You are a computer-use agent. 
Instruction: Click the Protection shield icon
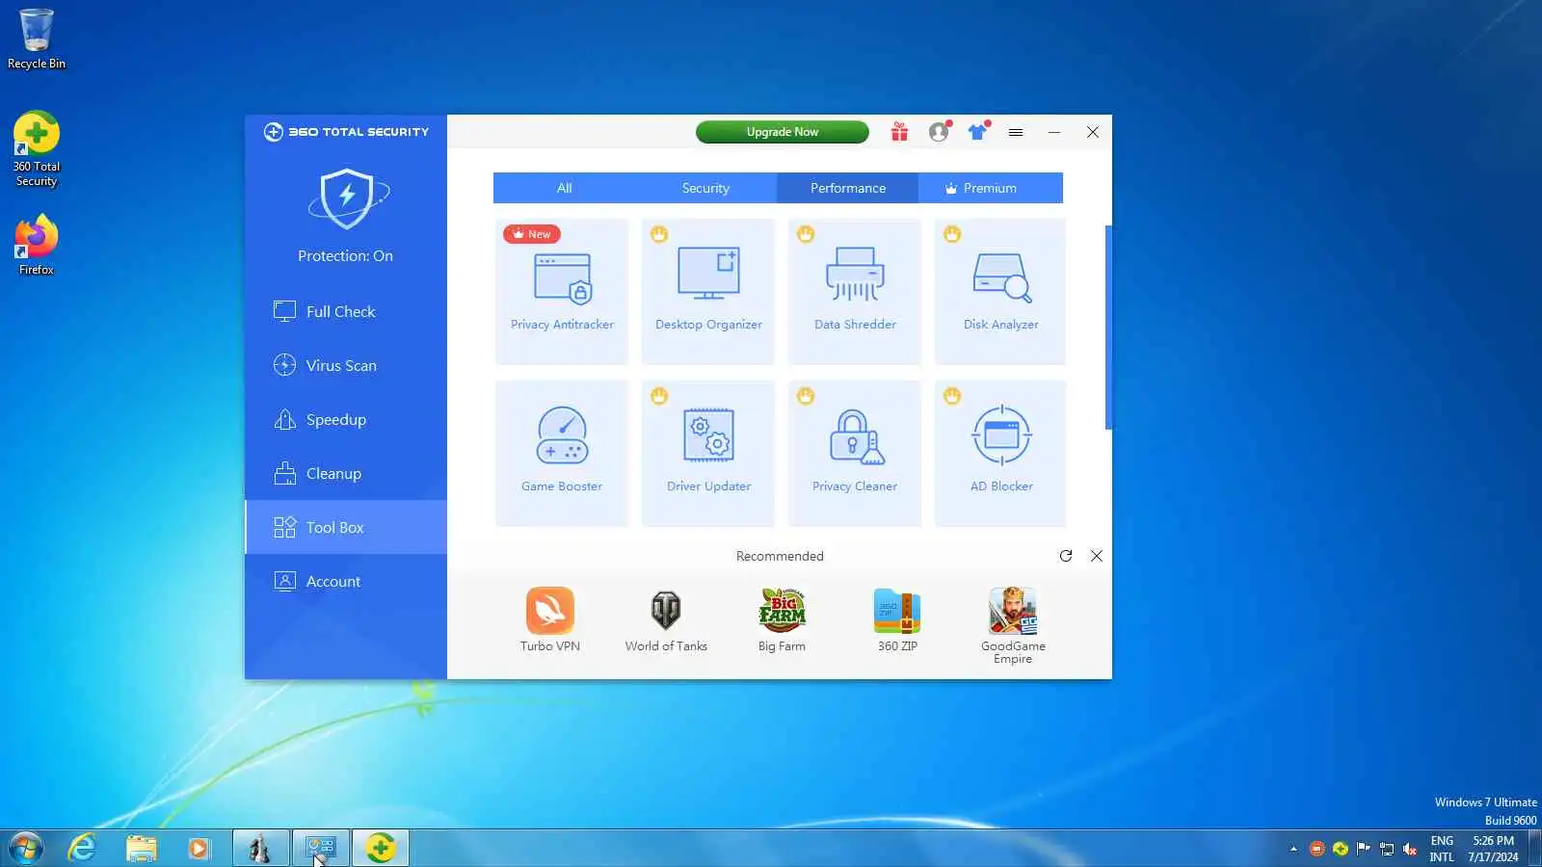click(x=348, y=198)
